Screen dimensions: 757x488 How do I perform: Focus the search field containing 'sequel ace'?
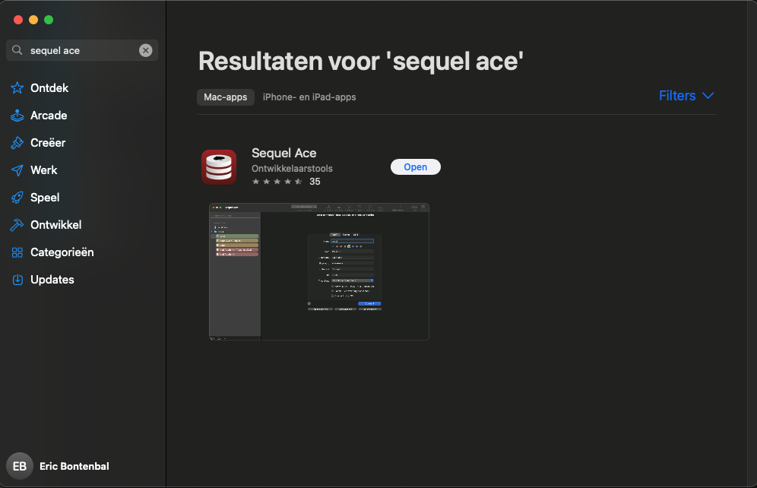click(82, 50)
